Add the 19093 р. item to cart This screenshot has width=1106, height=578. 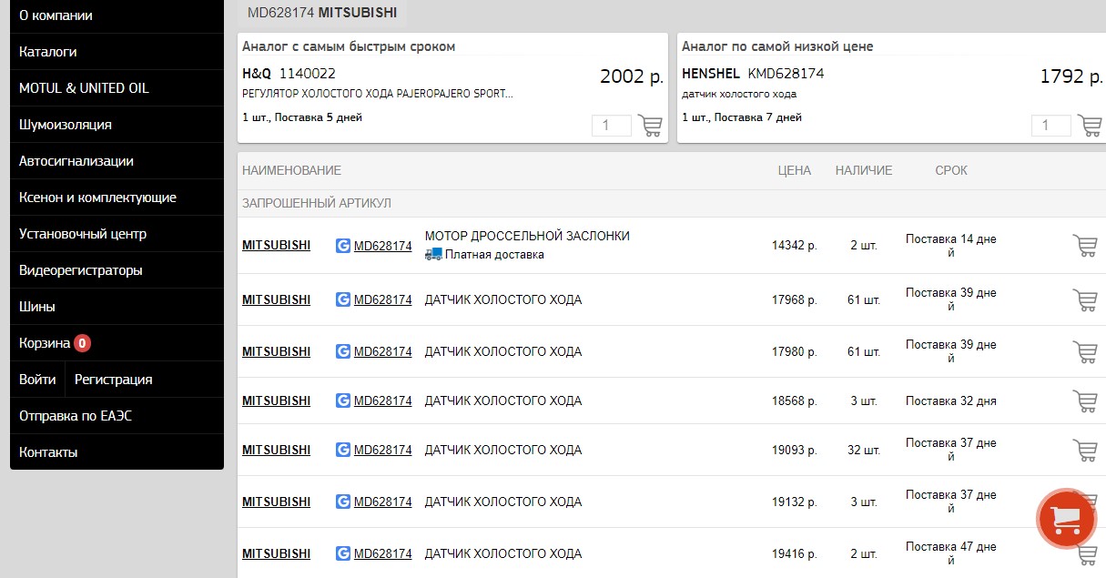[x=1084, y=451]
